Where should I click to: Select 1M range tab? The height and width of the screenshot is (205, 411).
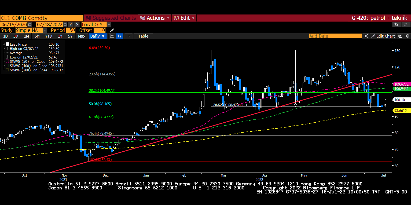(26, 36)
